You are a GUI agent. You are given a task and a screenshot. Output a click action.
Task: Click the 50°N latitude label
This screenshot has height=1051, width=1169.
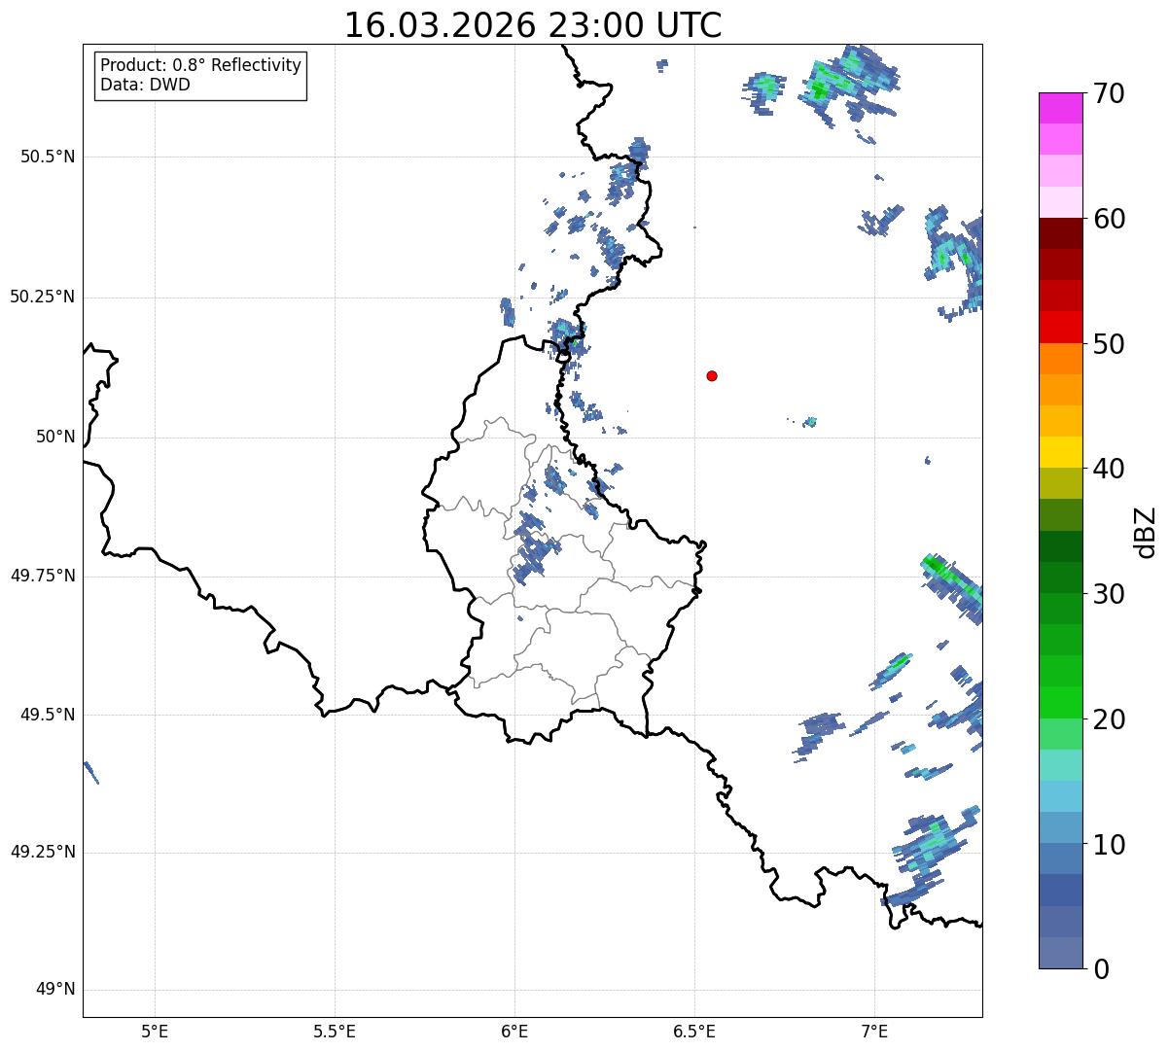(x=55, y=437)
